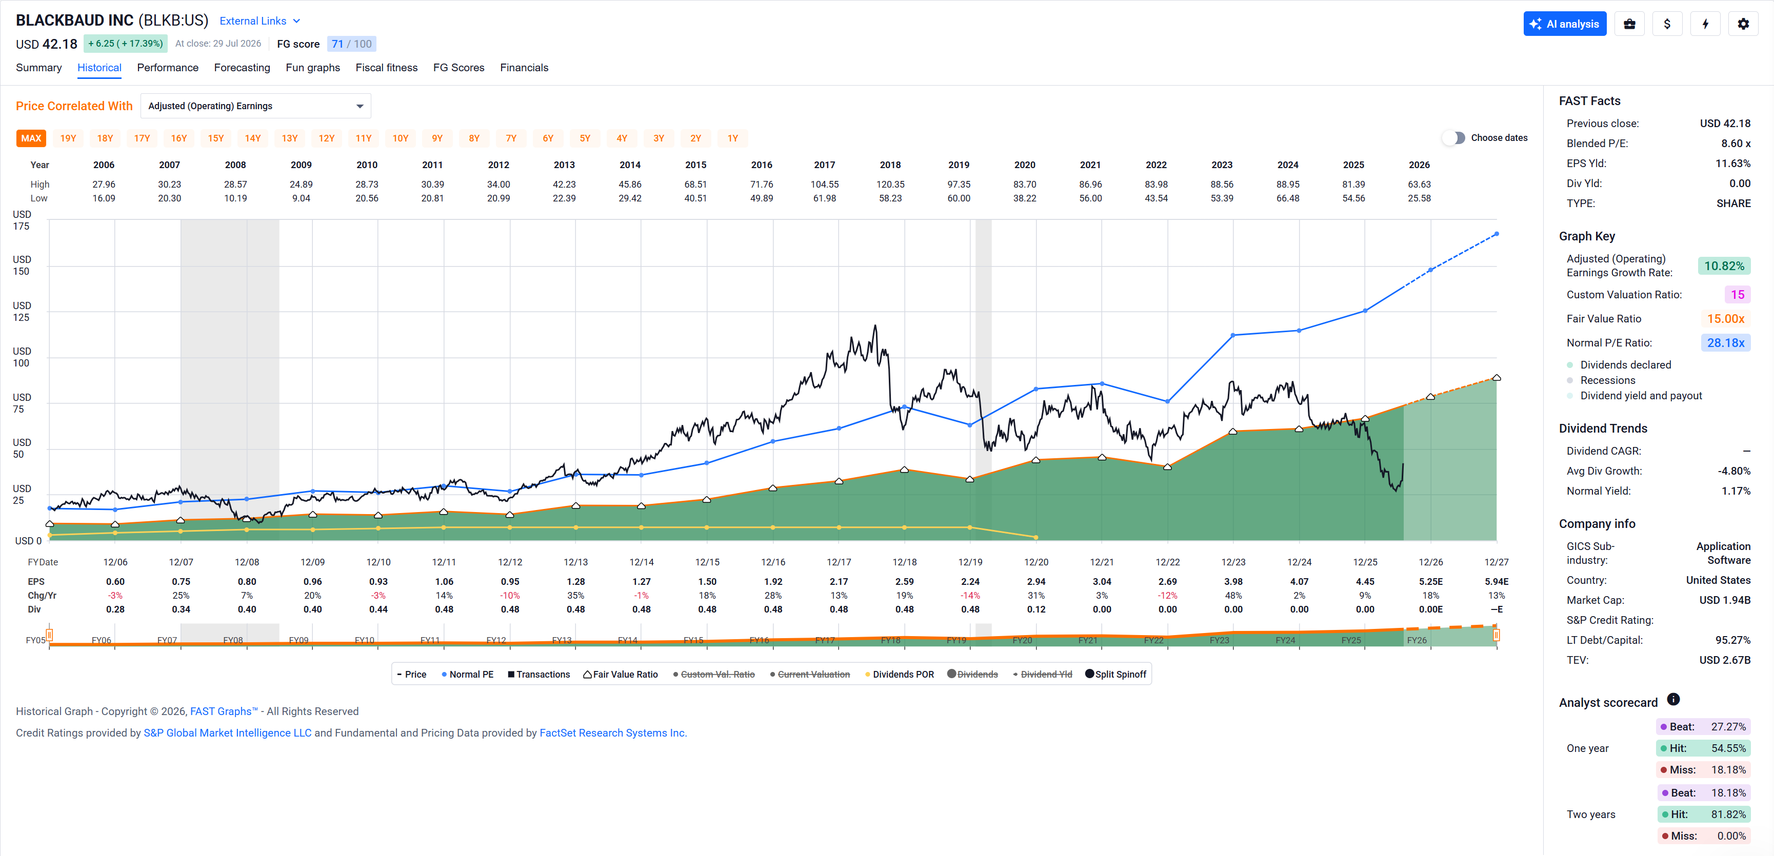Click the FY20 marker on timeline navigator
1774x856 pixels.
coord(1022,640)
